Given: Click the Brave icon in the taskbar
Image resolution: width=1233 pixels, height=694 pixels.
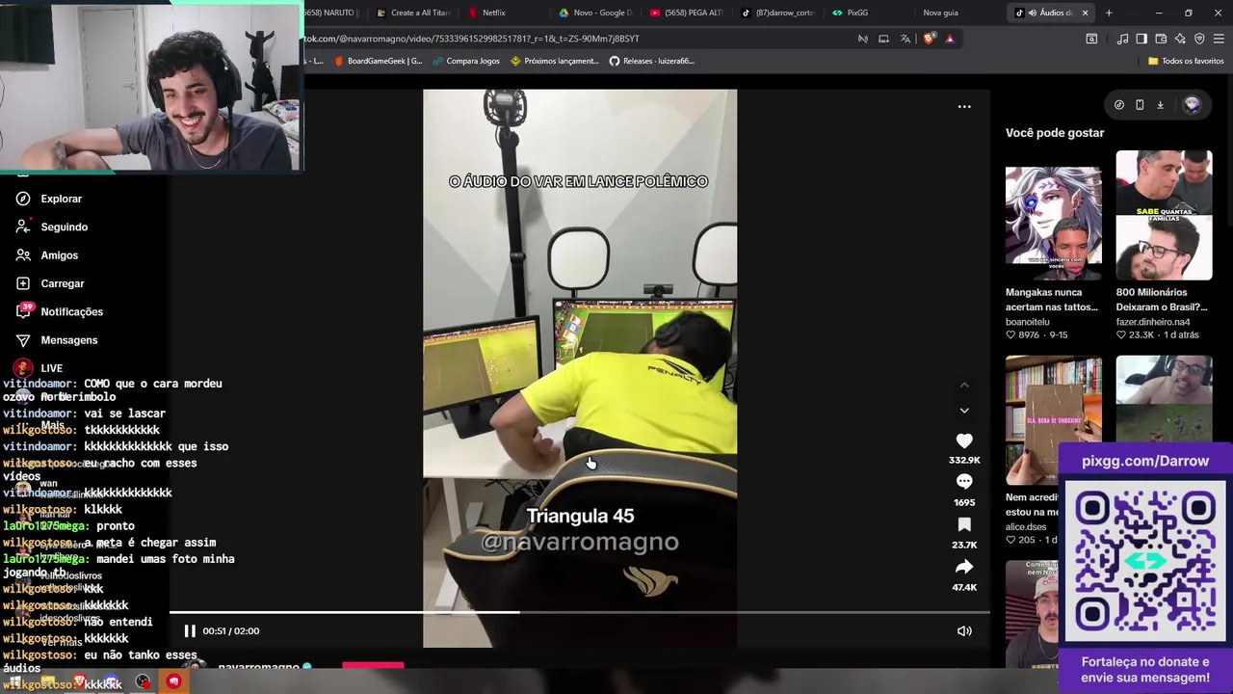Looking at the screenshot, I should pos(79,682).
